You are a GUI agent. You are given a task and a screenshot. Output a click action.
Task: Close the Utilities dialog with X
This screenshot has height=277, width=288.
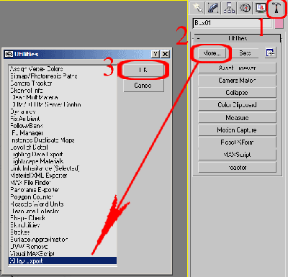165,54
